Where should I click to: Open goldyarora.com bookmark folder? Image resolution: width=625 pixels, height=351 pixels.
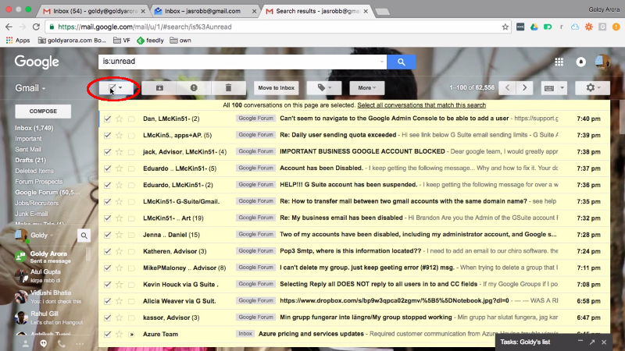[x=72, y=41]
